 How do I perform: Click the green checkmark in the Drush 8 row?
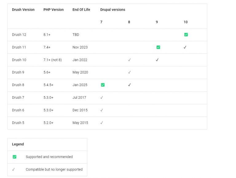pos(103,85)
